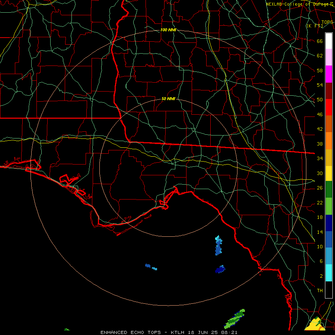Image resolution: width=335 pixels, height=335 pixels.
Task: Click the "ENHANCED ECHO TOPS" title text
Action: pos(130,332)
